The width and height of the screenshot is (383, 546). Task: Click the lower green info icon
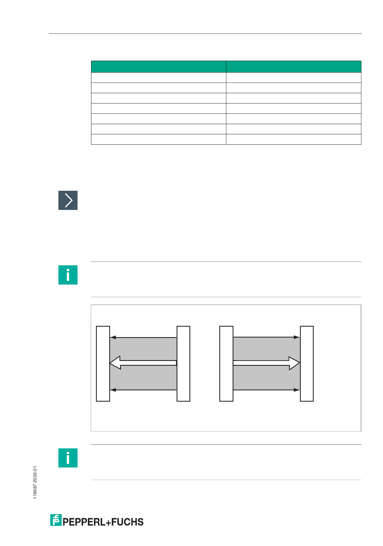(68, 458)
